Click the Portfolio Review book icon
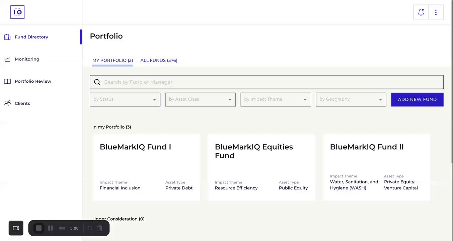The width and height of the screenshot is (453, 241). [7, 81]
